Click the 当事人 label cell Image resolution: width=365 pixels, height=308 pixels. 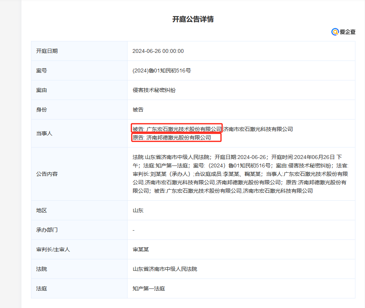(x=79, y=133)
